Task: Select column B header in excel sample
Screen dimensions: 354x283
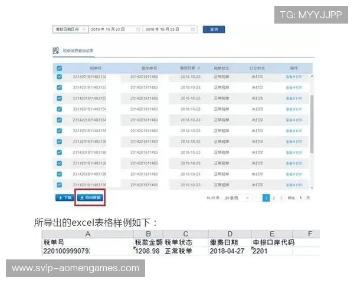Action: 148,234
